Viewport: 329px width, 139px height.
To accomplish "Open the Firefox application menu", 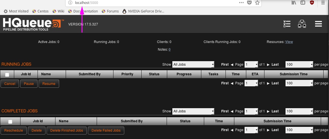I will click(x=323, y=3).
